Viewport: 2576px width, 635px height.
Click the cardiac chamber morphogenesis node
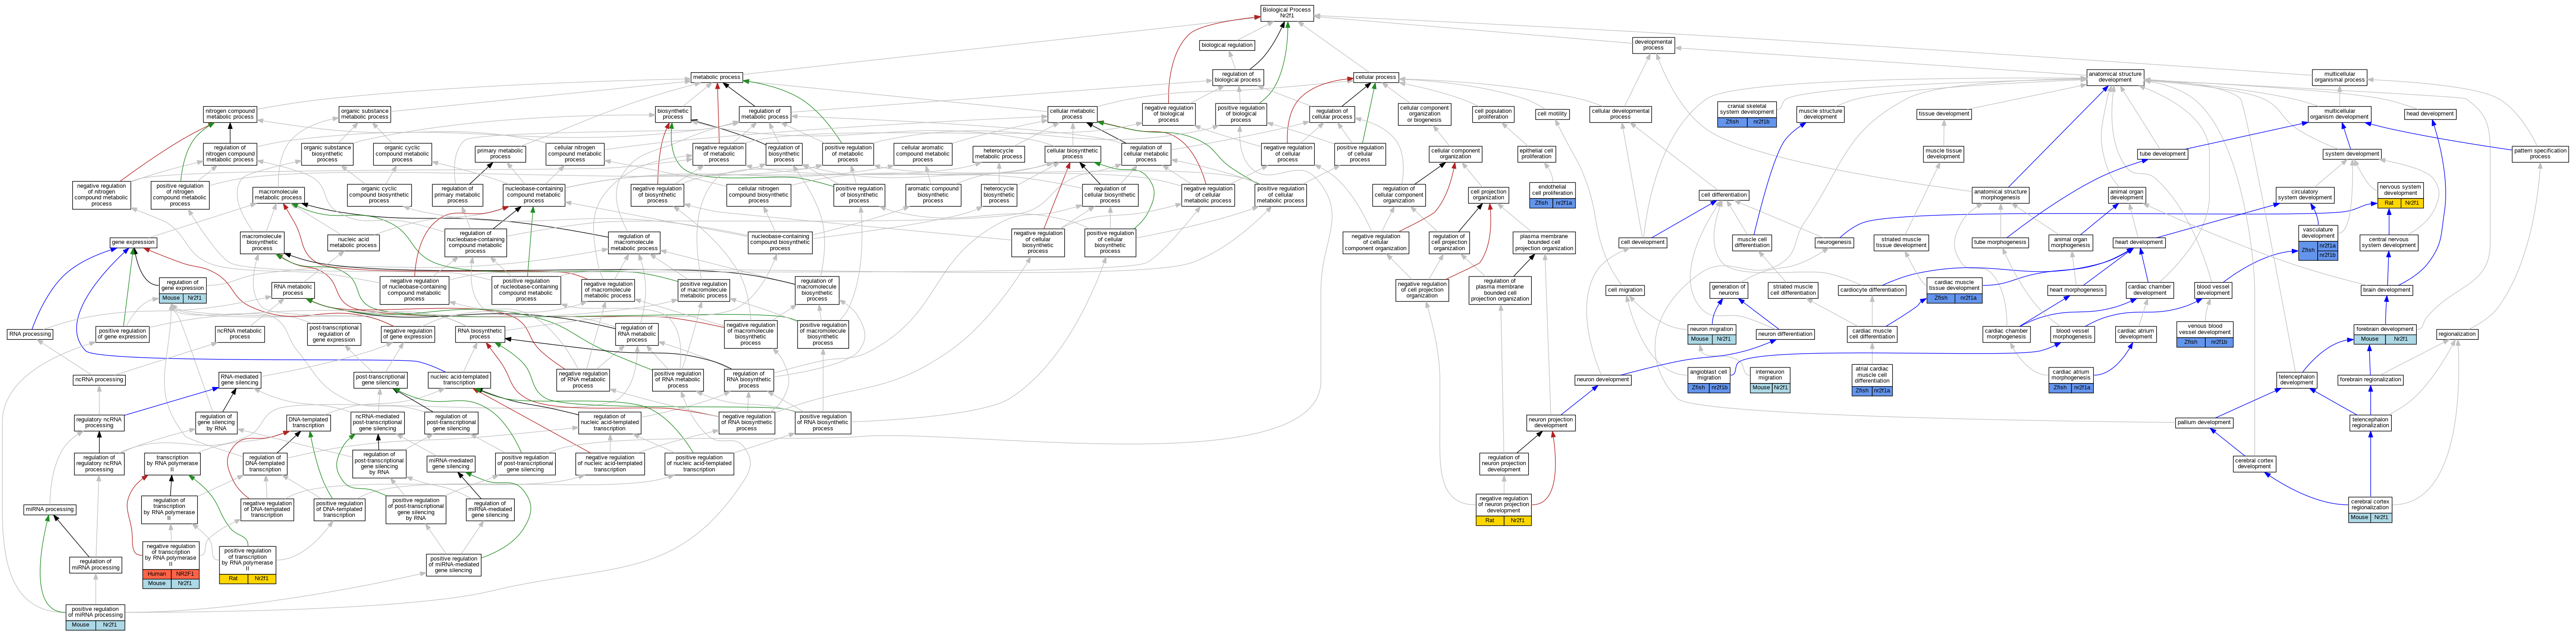2006,334
